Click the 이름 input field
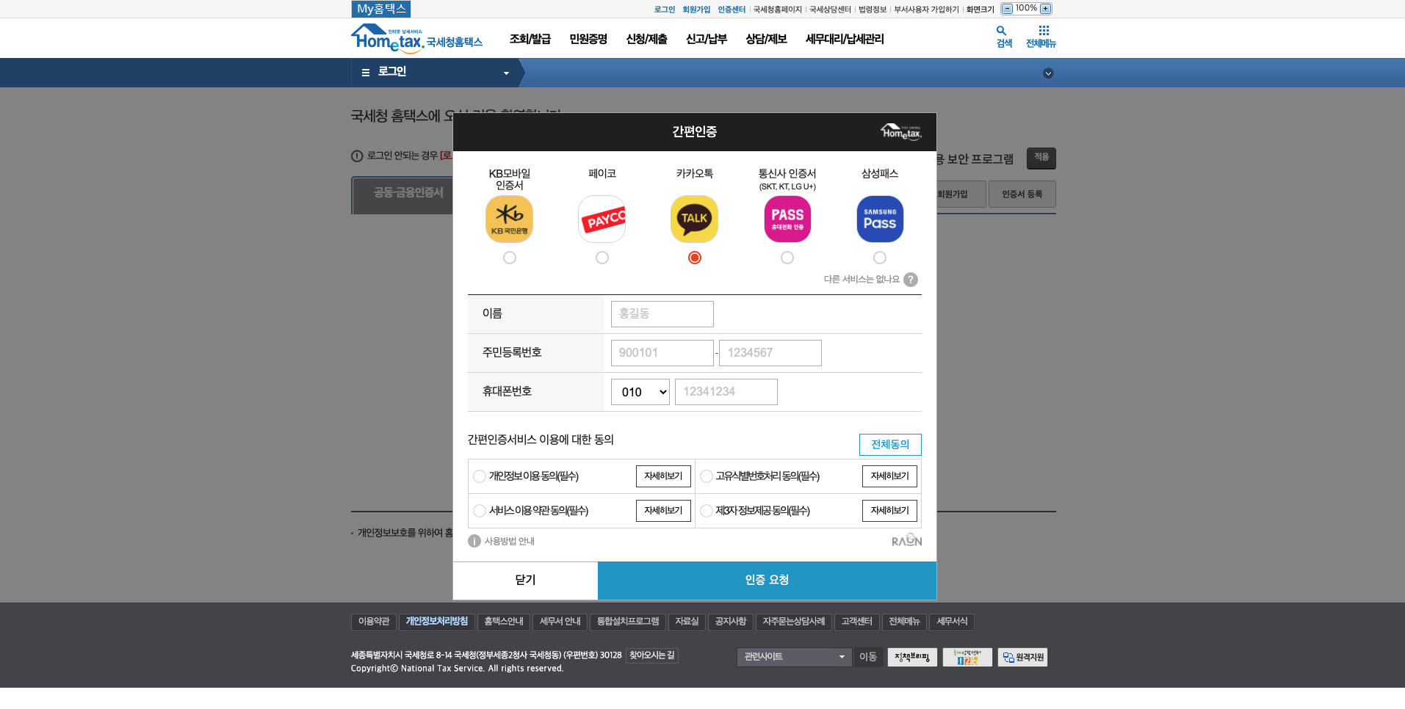Screen dimensions: 1405x709 pyautogui.click(x=662, y=314)
